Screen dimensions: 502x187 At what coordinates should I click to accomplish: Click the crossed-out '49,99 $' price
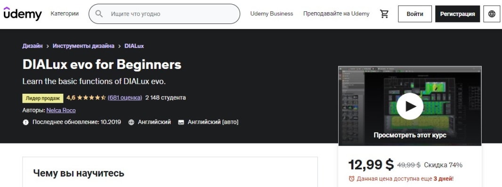point(409,165)
